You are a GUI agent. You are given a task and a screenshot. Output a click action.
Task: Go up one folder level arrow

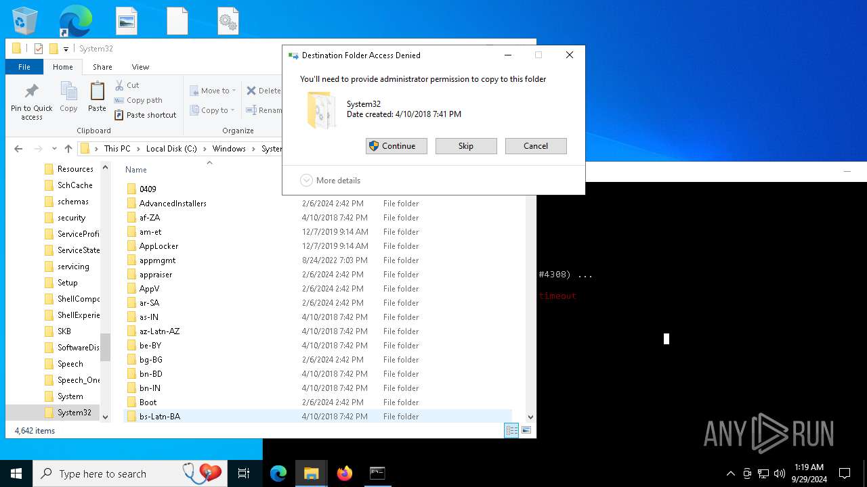(x=68, y=149)
